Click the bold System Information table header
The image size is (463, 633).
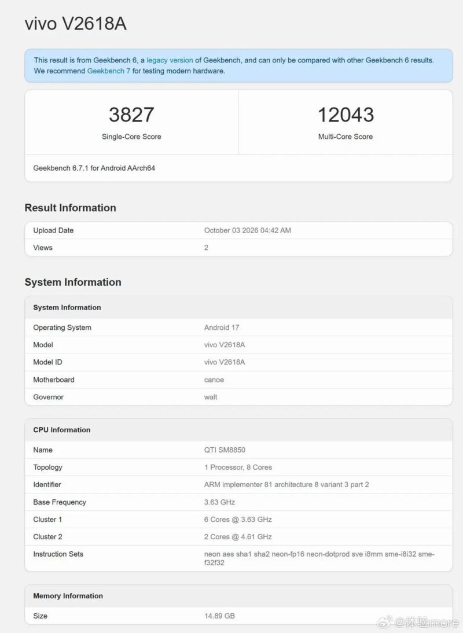tap(67, 307)
